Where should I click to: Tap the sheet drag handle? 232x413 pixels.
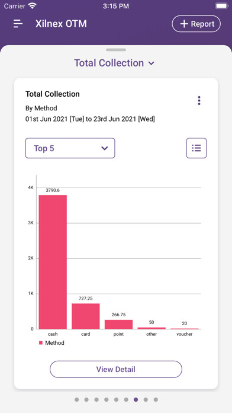tap(116, 50)
